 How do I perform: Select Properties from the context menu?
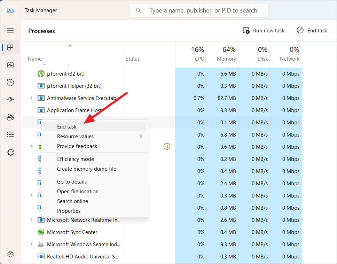pyautogui.click(x=69, y=211)
